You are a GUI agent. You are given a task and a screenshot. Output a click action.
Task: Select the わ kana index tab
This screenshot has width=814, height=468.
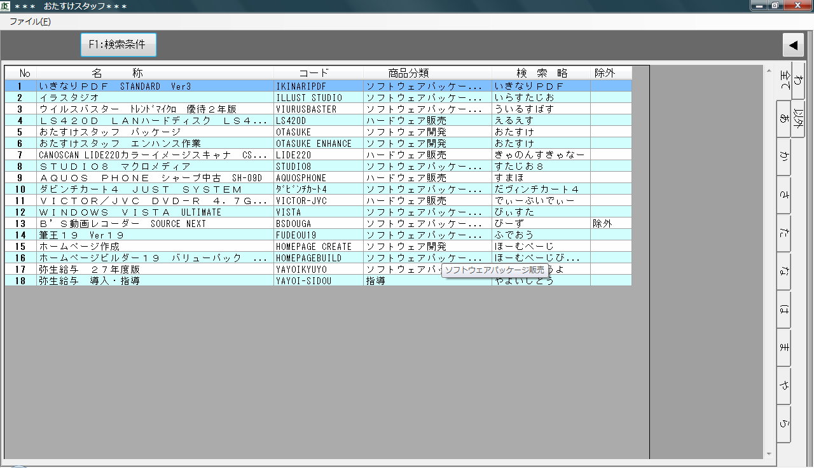(x=798, y=81)
